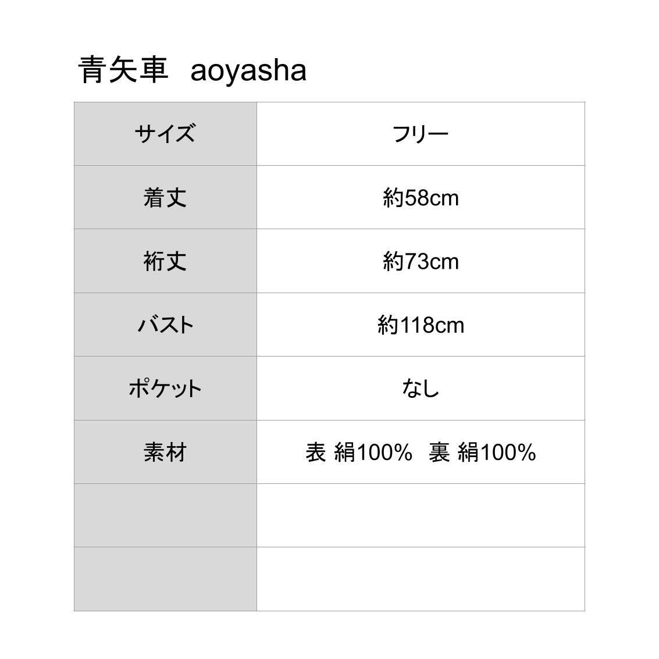Click the フリー size value cell
The width and height of the screenshot is (659, 659).
point(421,134)
